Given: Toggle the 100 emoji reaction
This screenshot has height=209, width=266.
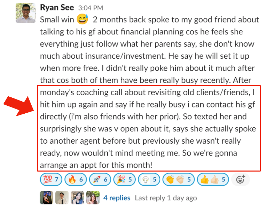Looking at the screenshot, I should [51, 179].
